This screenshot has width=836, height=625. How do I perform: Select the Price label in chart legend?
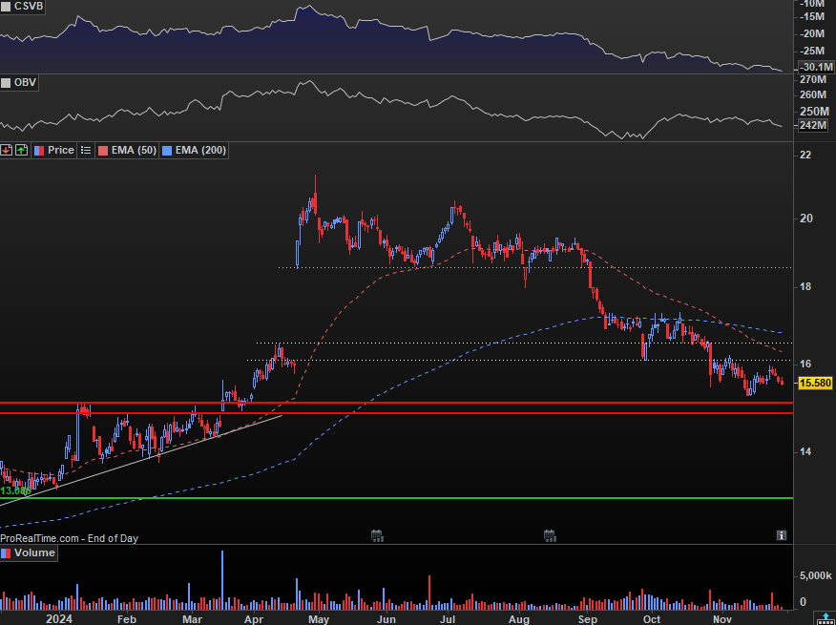pyautogui.click(x=61, y=151)
